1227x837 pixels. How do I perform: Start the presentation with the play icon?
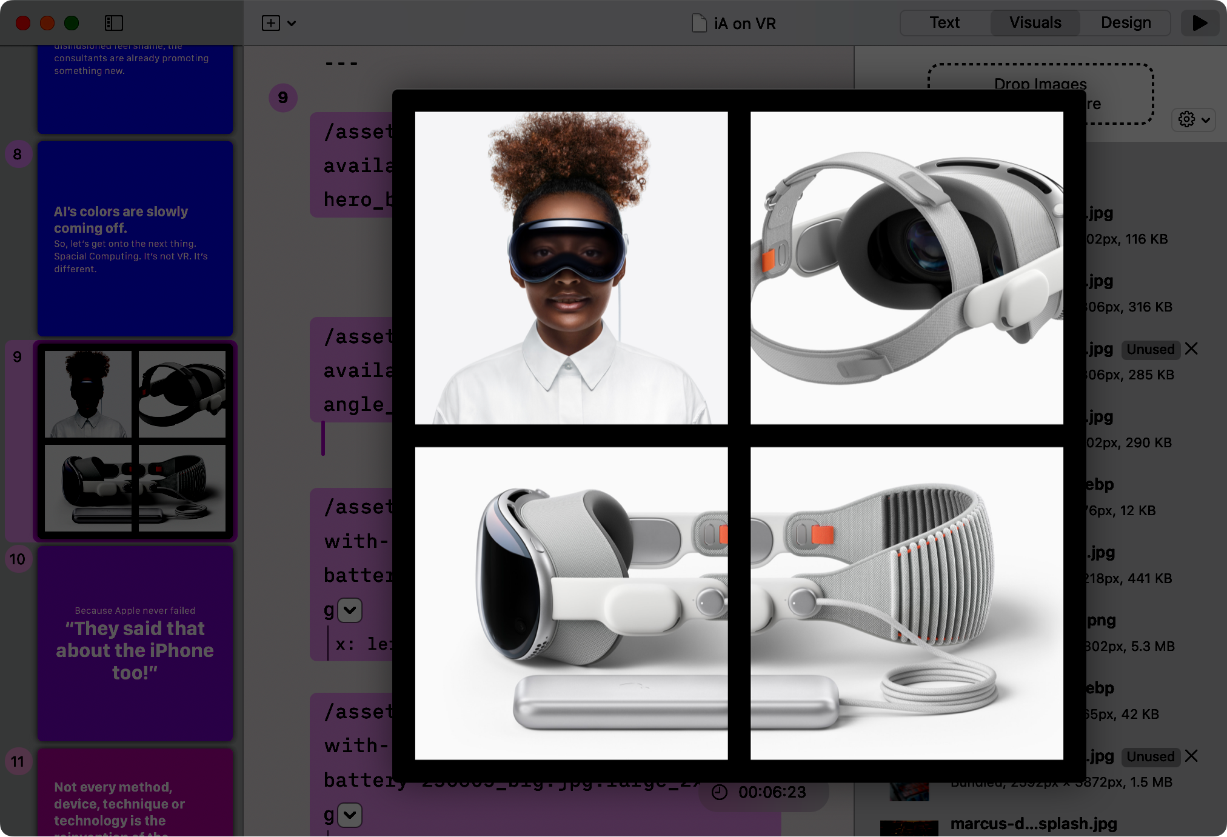point(1199,23)
